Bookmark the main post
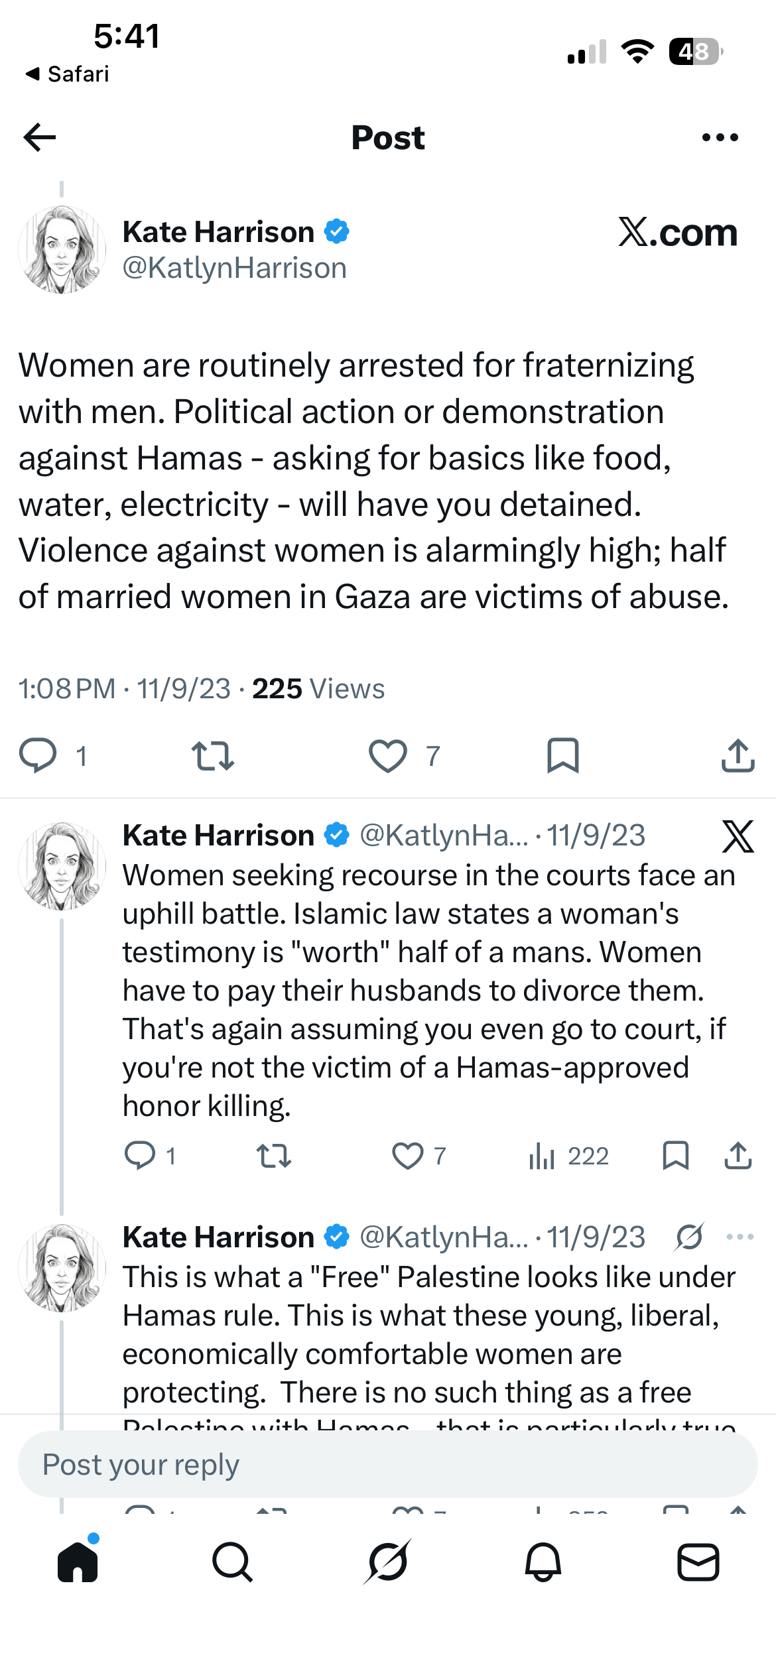Screen dimensions: 776x1679 click(x=562, y=756)
